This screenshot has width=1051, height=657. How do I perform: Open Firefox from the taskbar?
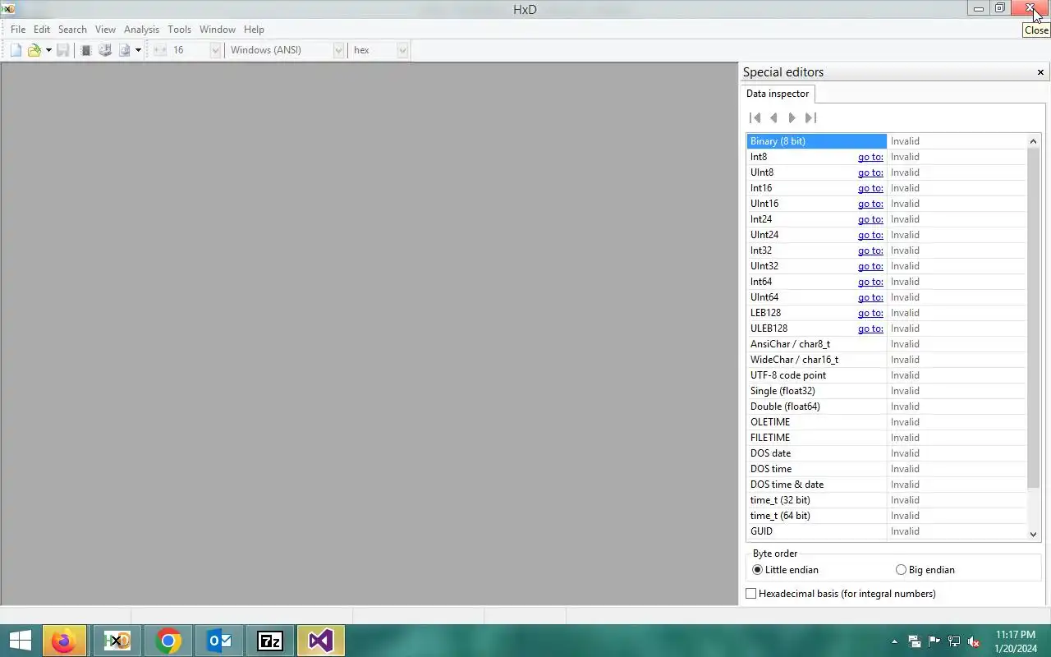point(63,641)
